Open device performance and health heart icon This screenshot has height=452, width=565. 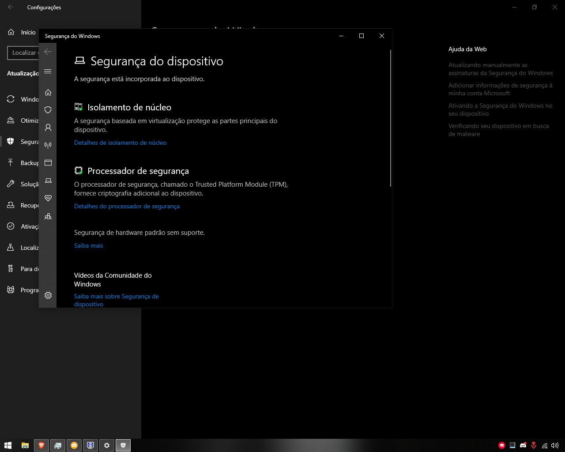tap(48, 198)
